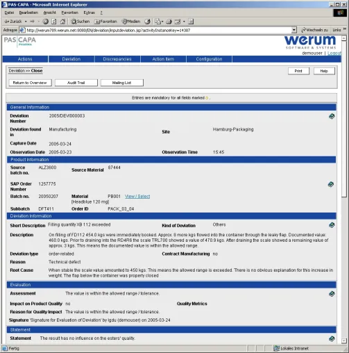Click the scrollbar down arrow
349x353 pixels.
pos(344,340)
